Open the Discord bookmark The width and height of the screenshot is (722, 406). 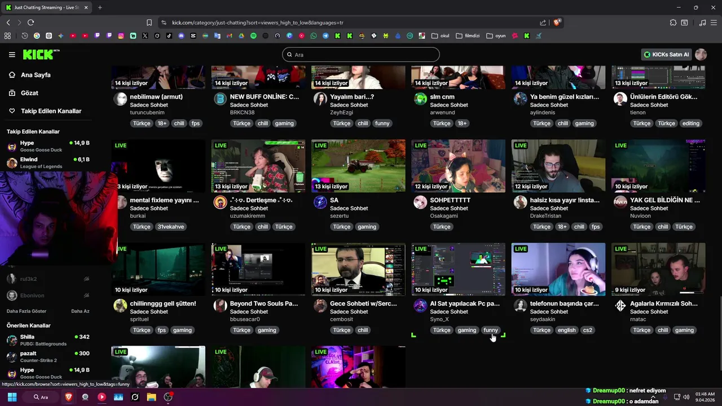pyautogui.click(x=181, y=36)
